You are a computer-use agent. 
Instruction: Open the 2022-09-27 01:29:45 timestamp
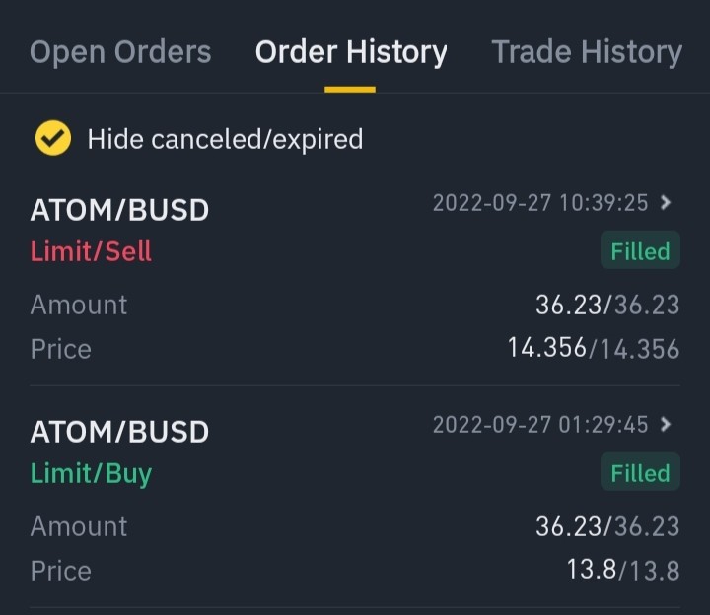[x=540, y=424]
